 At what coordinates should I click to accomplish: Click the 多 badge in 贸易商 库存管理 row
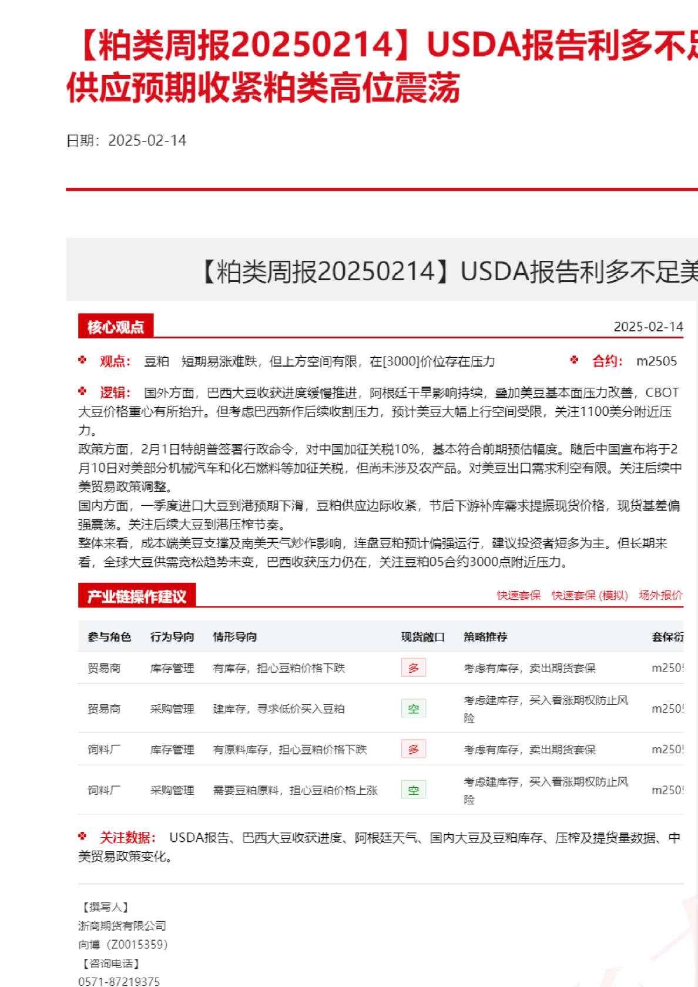pyautogui.click(x=414, y=668)
